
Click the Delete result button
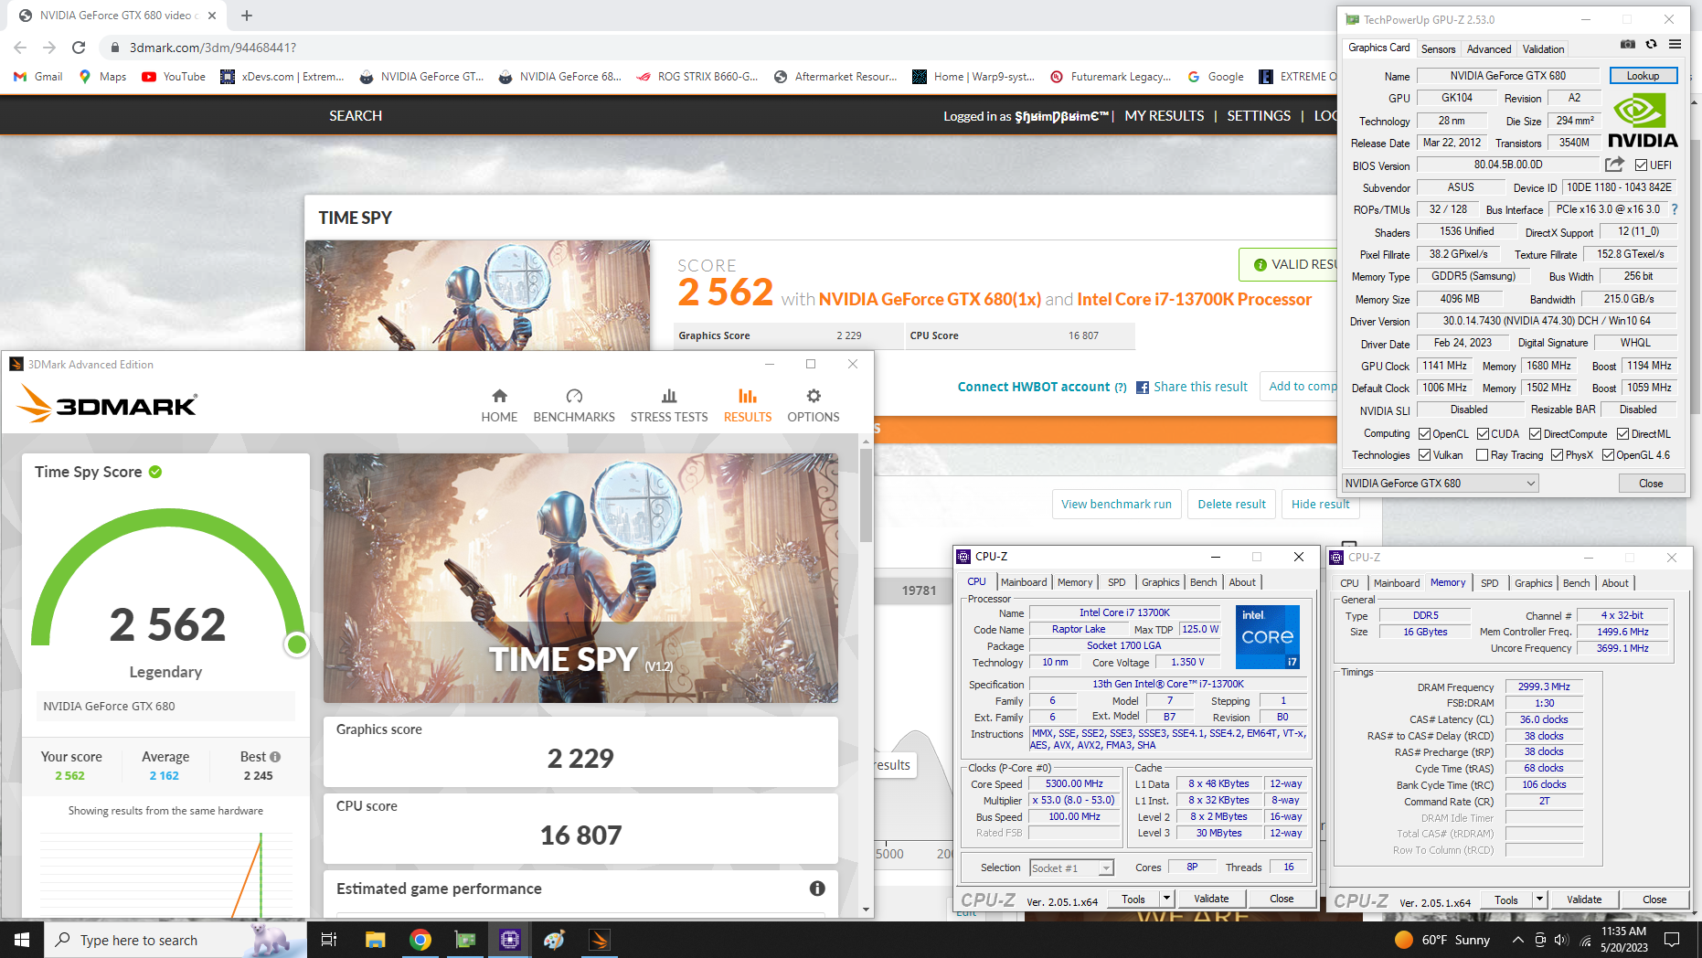point(1231,504)
